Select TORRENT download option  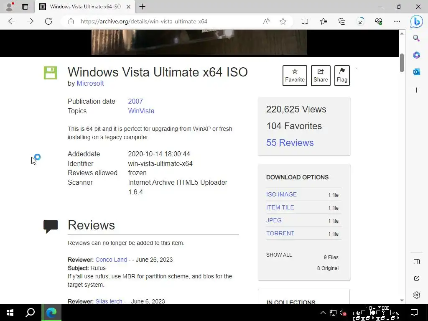280,233
